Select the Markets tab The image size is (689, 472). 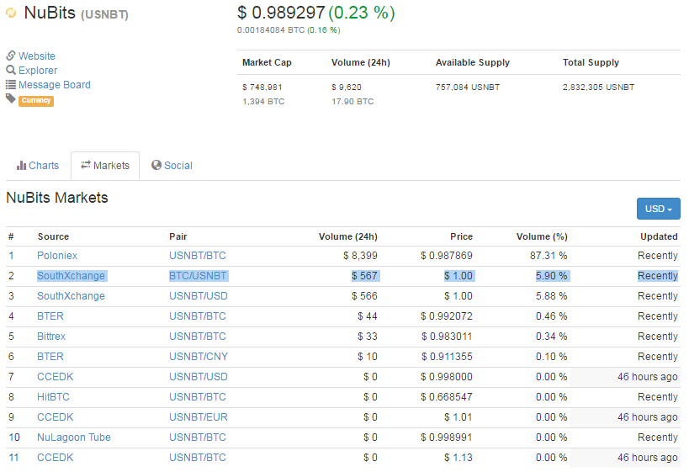pos(105,166)
